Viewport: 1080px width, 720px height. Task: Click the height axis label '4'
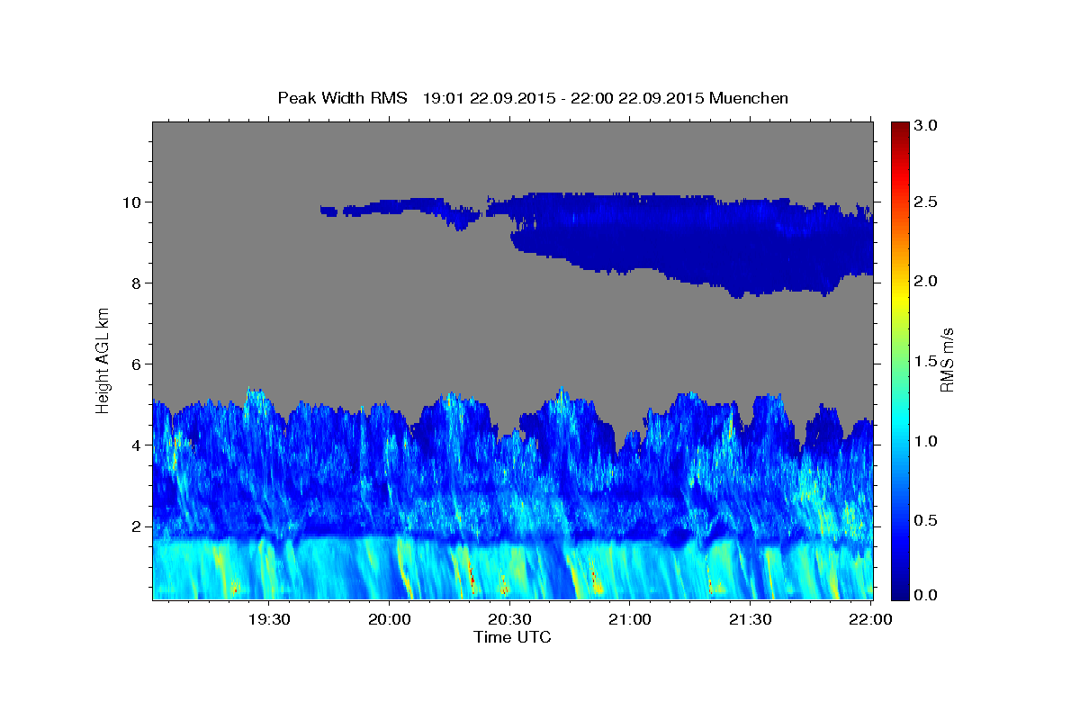(138, 445)
